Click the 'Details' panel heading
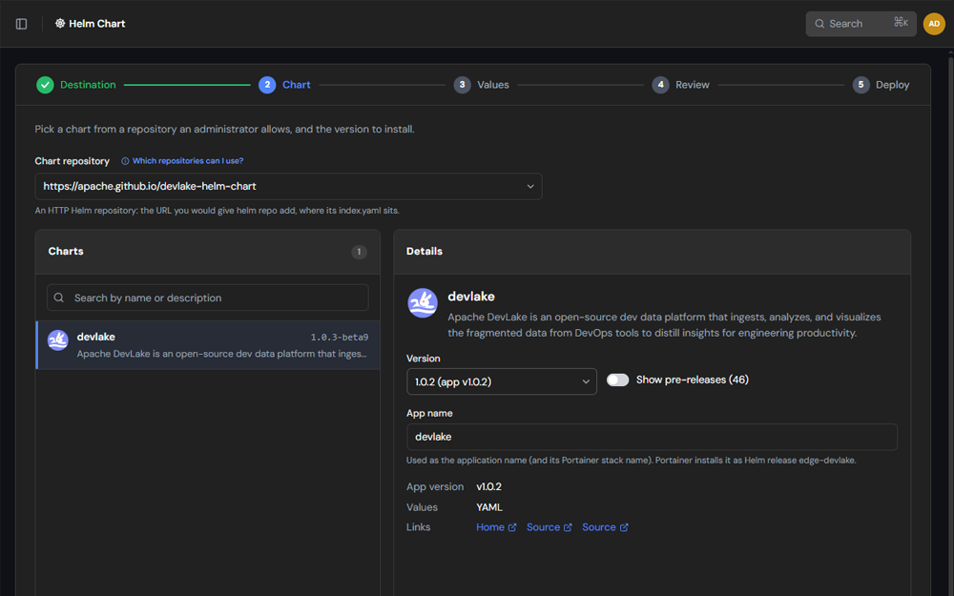The image size is (954, 596). pos(425,251)
